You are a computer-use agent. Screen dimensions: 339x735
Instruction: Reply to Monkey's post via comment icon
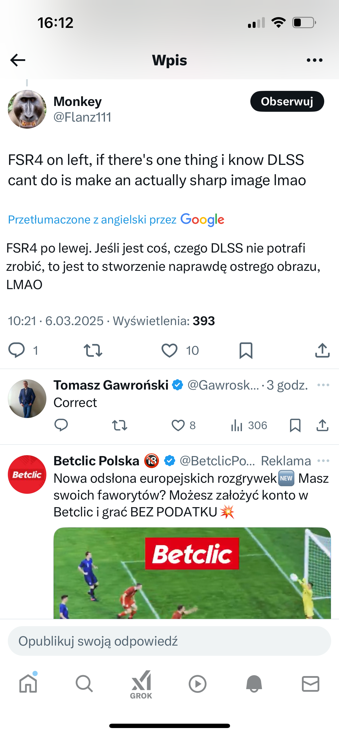click(17, 350)
